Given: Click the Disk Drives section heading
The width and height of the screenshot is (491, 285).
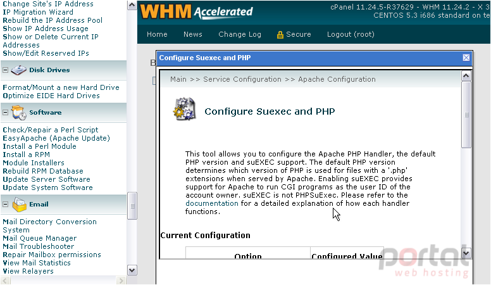Looking at the screenshot, I should [49, 70].
